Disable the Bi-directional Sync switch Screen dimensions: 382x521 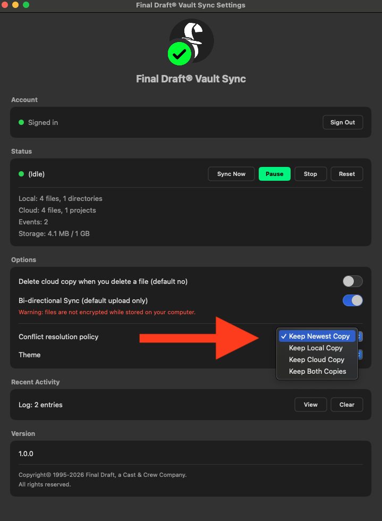coord(352,300)
